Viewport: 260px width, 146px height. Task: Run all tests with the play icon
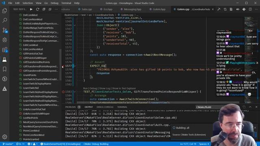click(x=31, y=9)
